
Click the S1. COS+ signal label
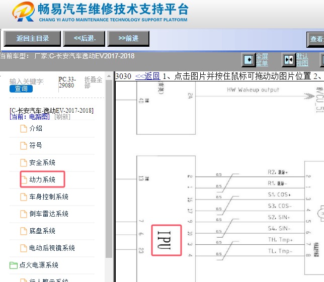(279, 195)
